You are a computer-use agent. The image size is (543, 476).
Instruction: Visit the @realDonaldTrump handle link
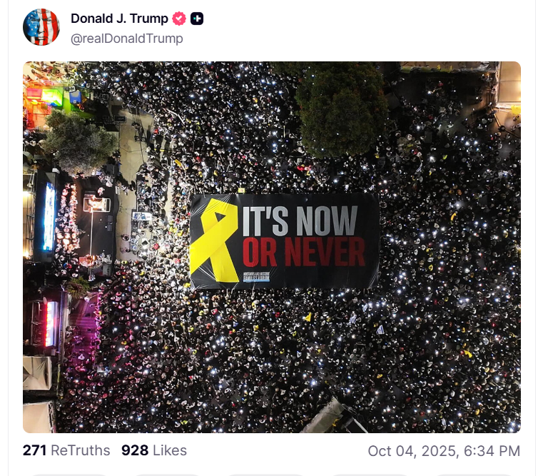[x=127, y=39]
